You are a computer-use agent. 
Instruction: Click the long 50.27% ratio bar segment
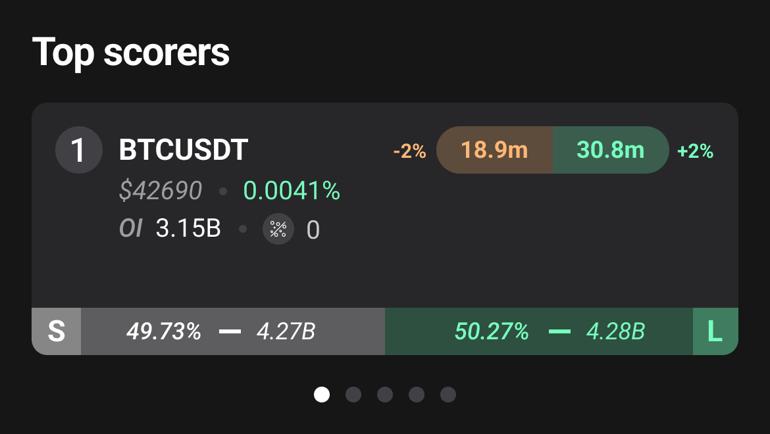pos(539,331)
